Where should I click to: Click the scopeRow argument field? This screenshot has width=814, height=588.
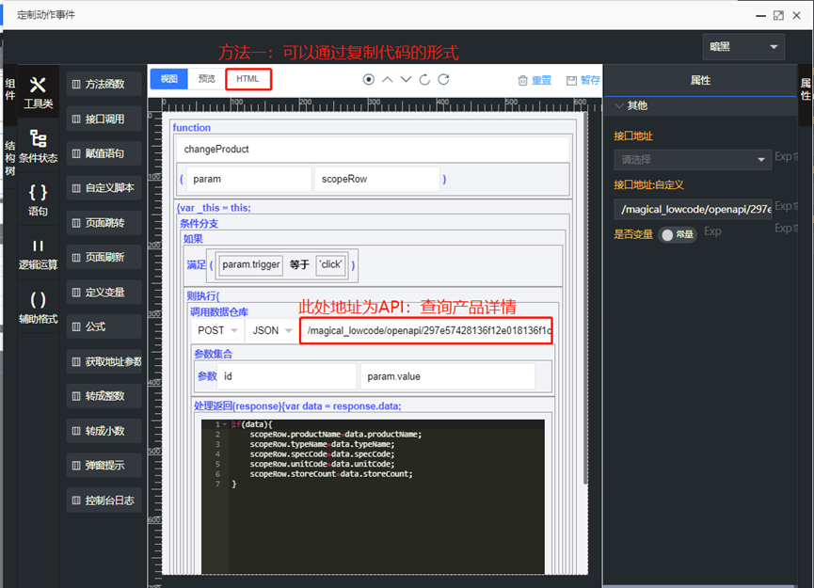coord(377,179)
